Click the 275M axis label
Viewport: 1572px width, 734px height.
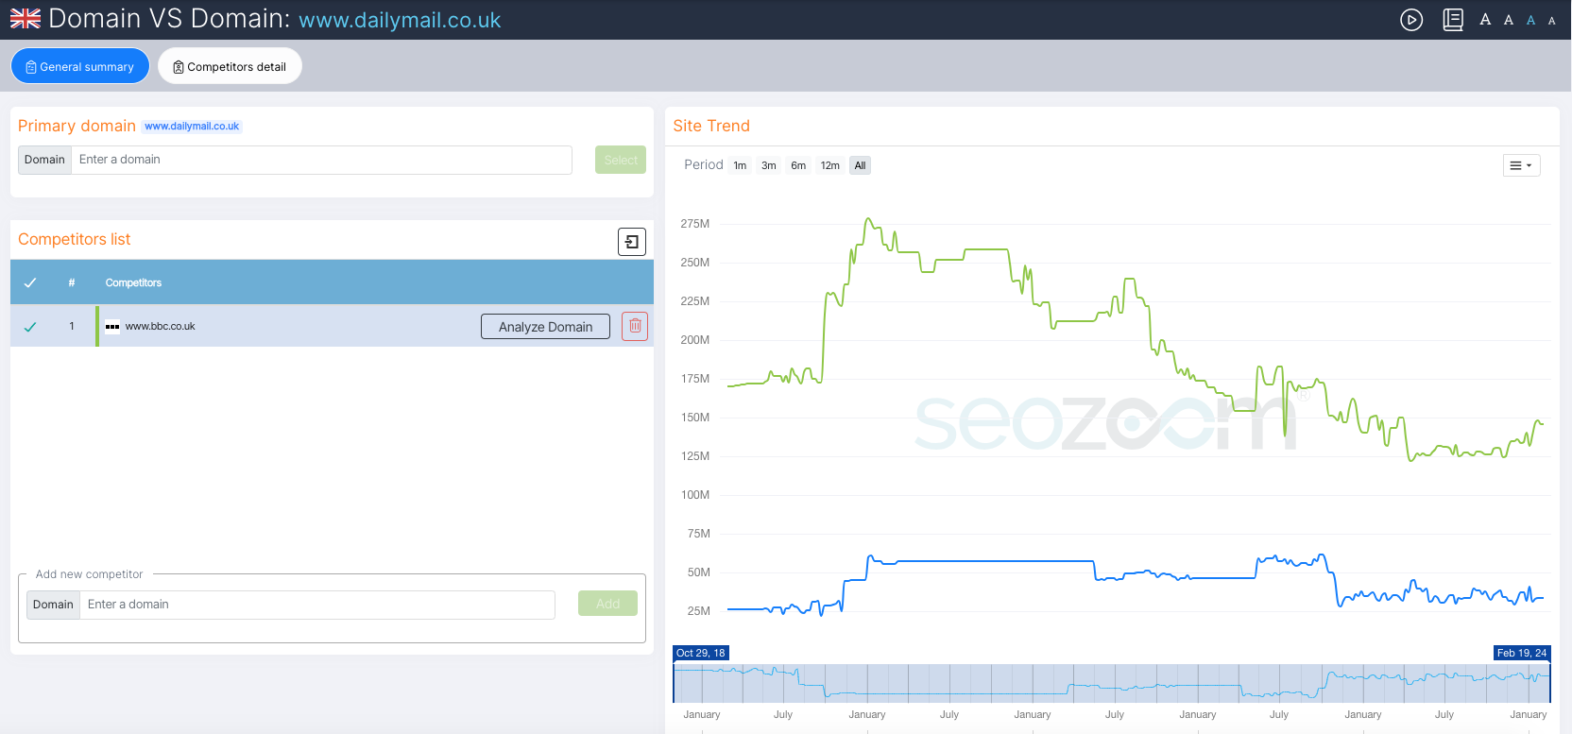tap(695, 224)
